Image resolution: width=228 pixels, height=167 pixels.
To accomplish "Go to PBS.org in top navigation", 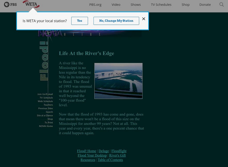I will 95,5.
